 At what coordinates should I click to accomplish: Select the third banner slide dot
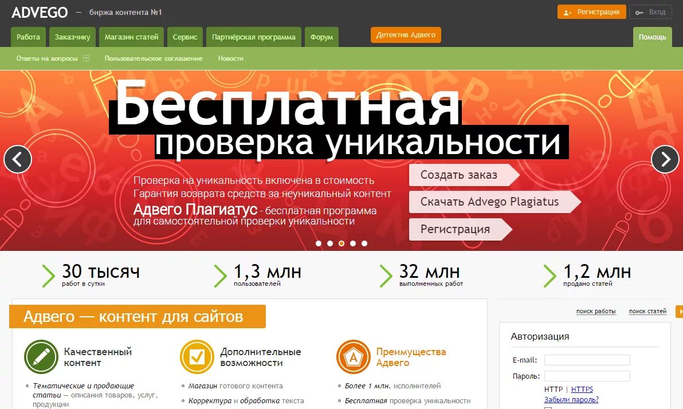coord(341,243)
